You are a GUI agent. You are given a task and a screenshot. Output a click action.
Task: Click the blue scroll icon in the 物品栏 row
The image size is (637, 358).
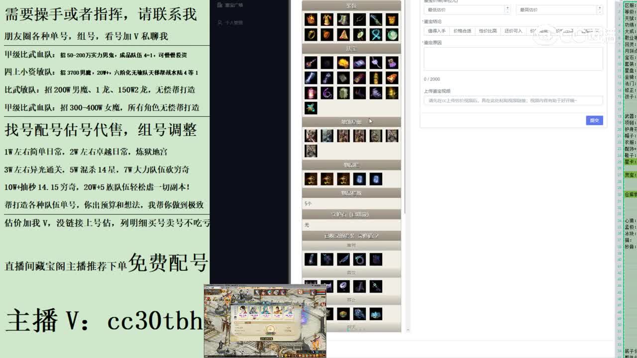point(359,179)
